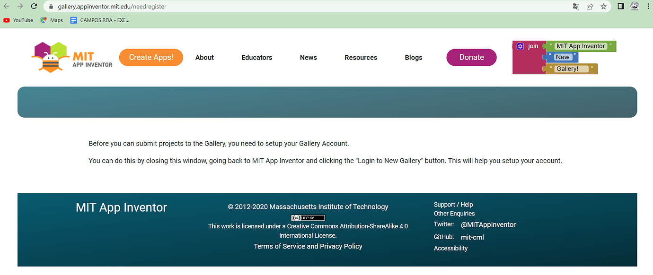Screen dimensions: 653x275
Task: Click the Creative Commons BY-SA badge
Action: 308,218
